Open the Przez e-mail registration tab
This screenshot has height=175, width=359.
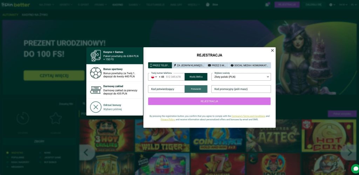click(x=217, y=65)
